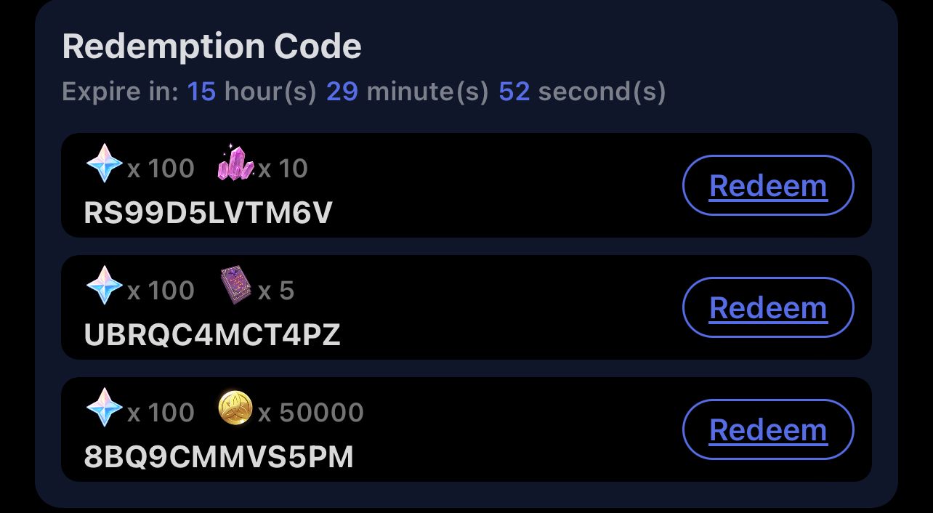Redeem code 8BQ9CMMVS5PM
This screenshot has width=933, height=513.
point(768,429)
